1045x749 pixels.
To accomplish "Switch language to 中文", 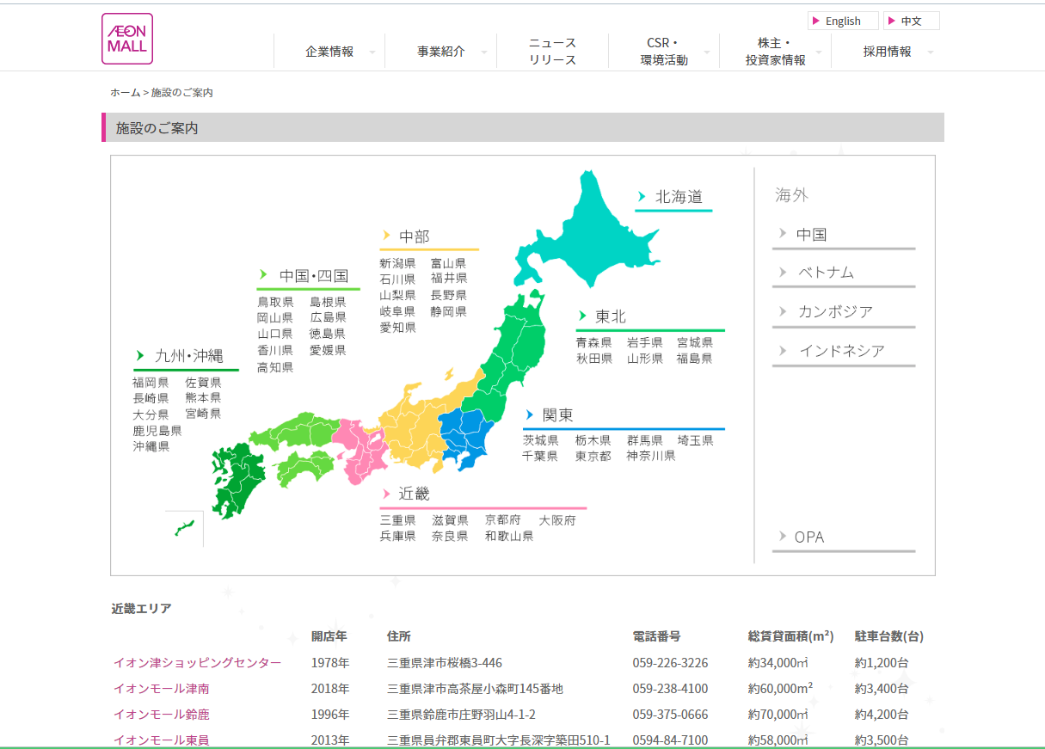I will (912, 21).
